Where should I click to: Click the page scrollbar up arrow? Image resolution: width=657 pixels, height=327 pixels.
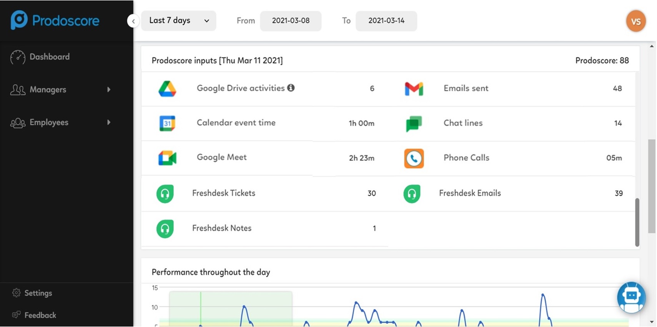pos(652,46)
